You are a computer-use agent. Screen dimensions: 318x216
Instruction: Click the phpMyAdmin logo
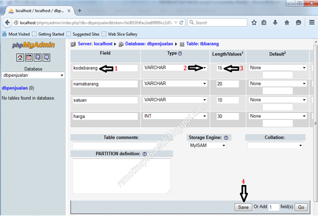pyautogui.click(x=33, y=45)
